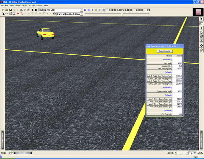The image size is (204, 159).
Task: Open a file using the folder icon
Action: (x=7, y=10)
